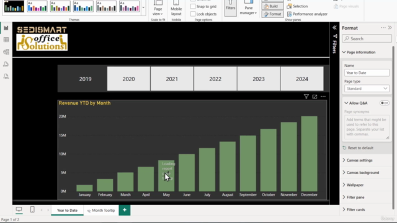
Task: Click Format pane ribbon button
Action: click(272, 14)
